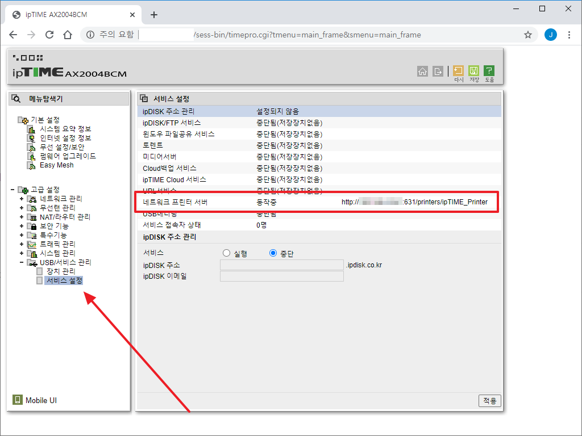
Task: Click the site security info icon
Action: (90, 35)
